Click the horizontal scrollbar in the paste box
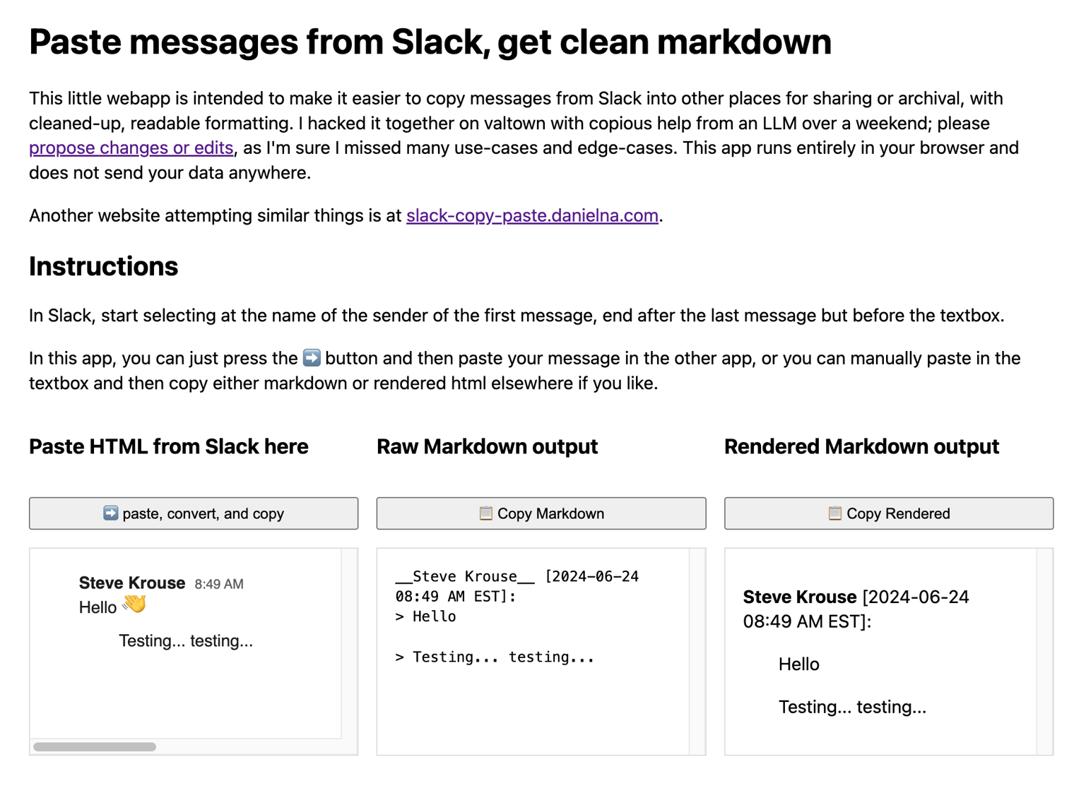 click(95, 746)
